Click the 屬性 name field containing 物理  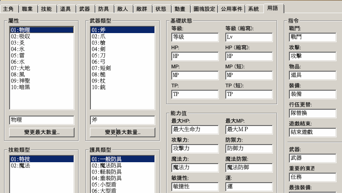pos(42,120)
